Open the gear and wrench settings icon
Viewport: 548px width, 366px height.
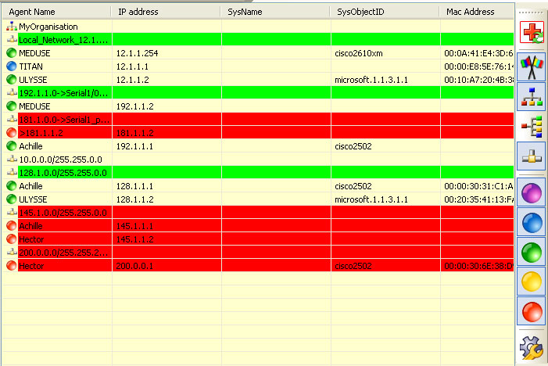532,347
